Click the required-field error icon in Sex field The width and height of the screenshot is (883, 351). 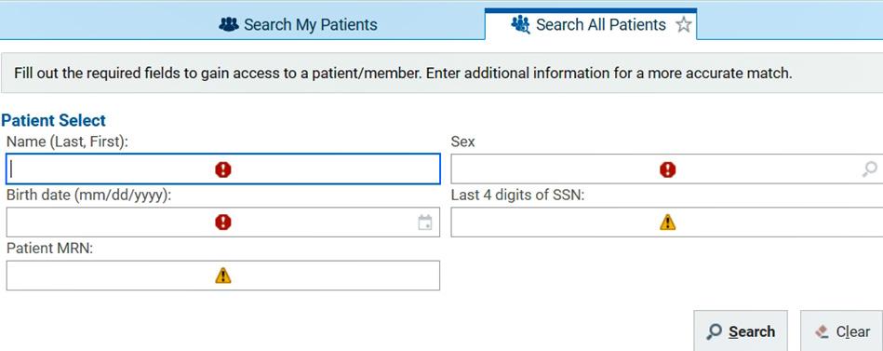click(667, 169)
